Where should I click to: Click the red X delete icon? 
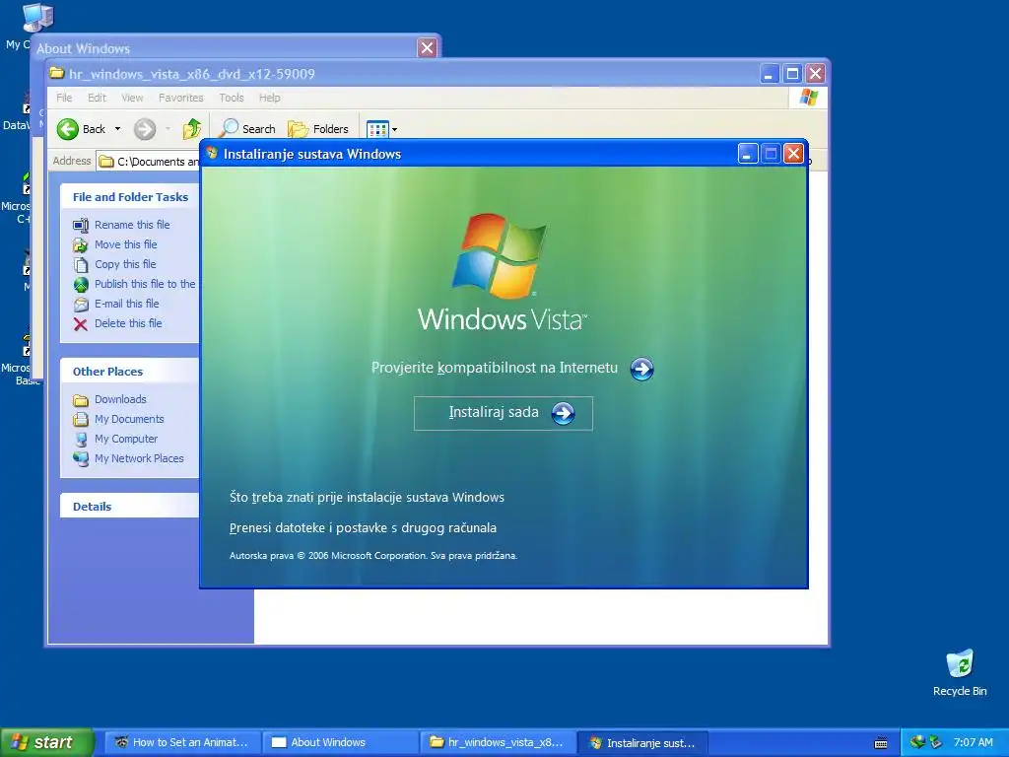point(81,323)
